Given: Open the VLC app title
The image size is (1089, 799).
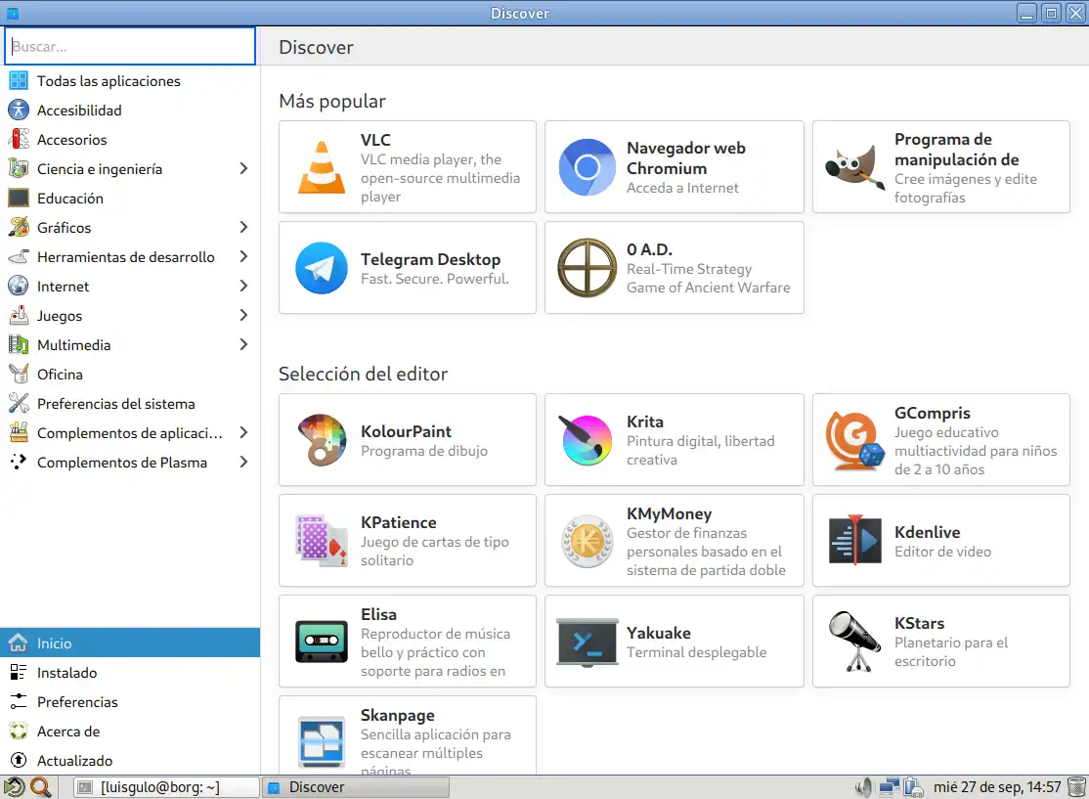Looking at the screenshot, I should 375,140.
